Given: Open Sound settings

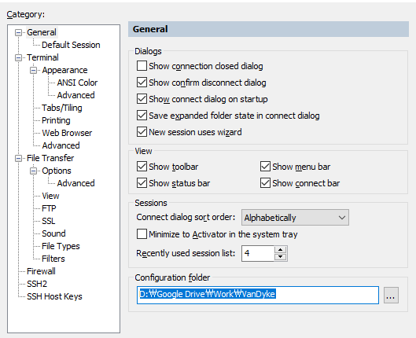Looking at the screenshot, I should (53, 233).
